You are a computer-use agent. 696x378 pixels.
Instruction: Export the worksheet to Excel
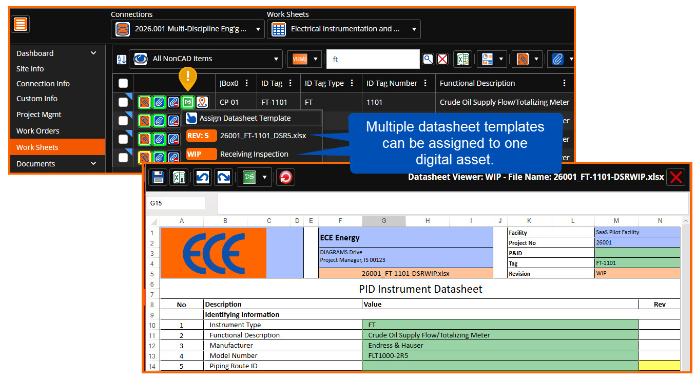[463, 59]
